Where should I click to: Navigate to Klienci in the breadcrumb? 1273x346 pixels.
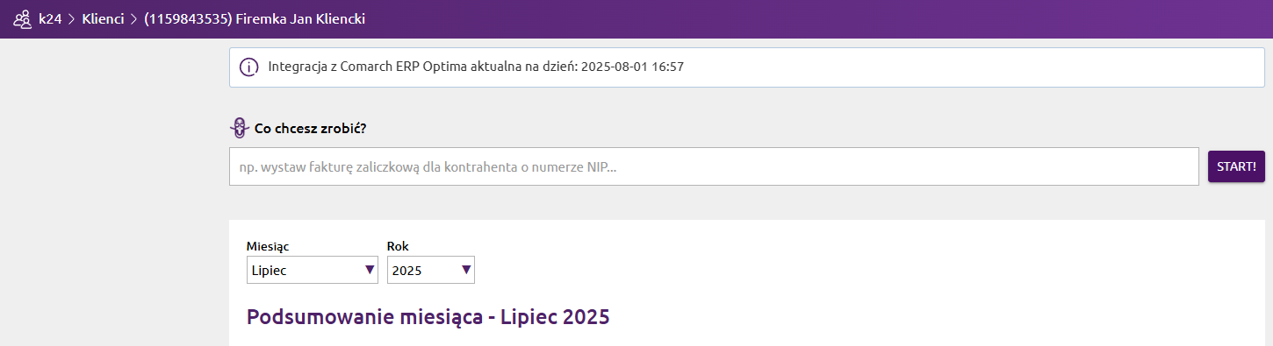(103, 18)
